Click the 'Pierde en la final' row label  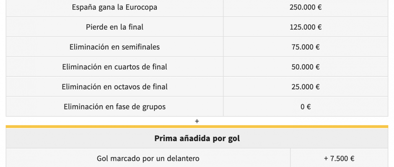click(x=114, y=27)
